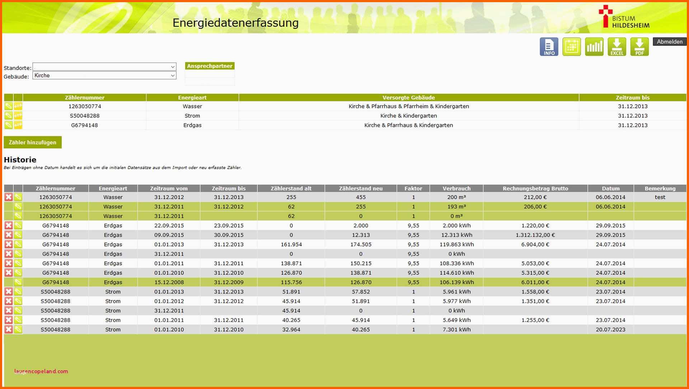This screenshot has width=689, height=389.
Task: Download the PDF export
Action: [639, 47]
